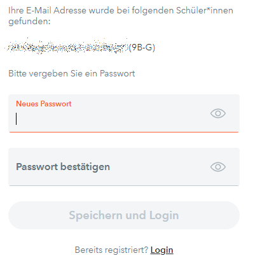Show the Neues Passwort field contents
Screen dimensions: 253x265
(218, 113)
